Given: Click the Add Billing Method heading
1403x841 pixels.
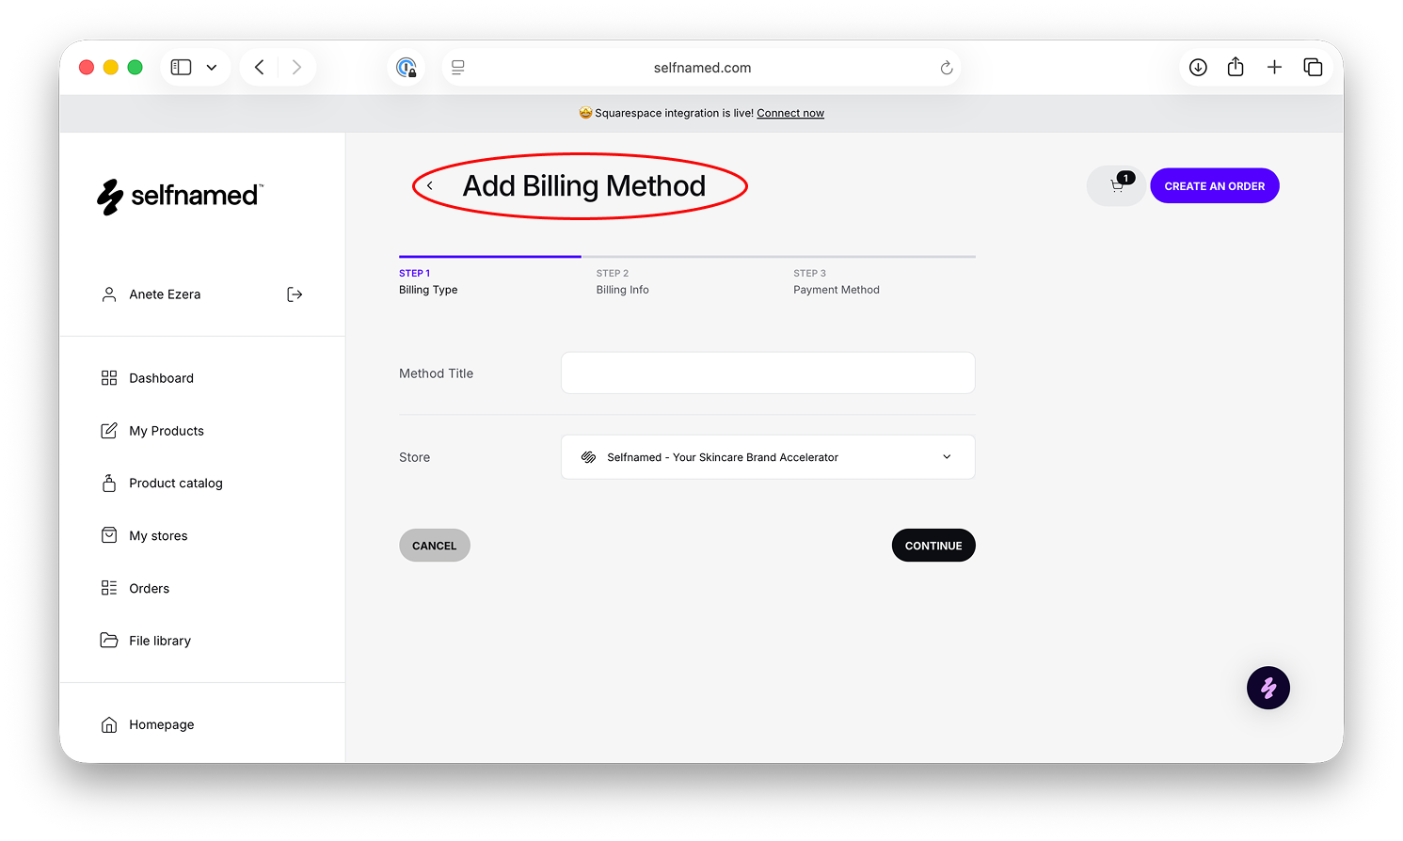Looking at the screenshot, I should pos(584,186).
